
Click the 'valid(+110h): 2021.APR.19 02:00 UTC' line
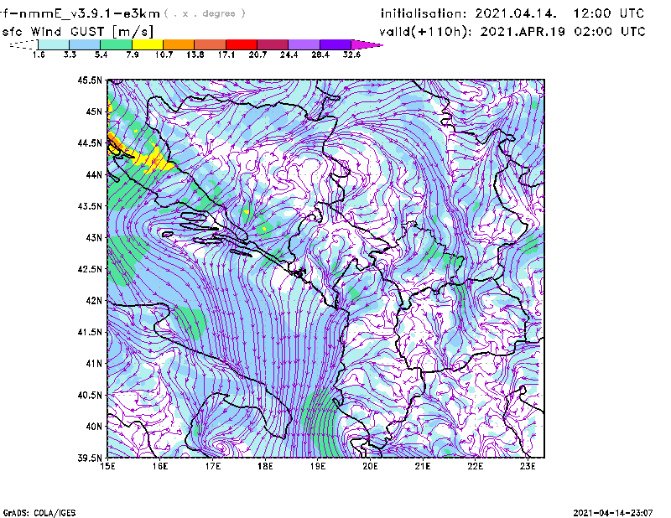pos(512,32)
